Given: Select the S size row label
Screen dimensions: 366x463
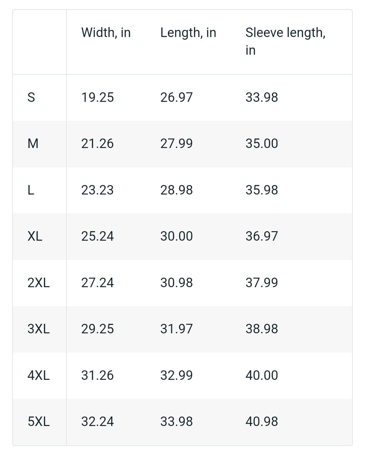Looking at the screenshot, I should [x=31, y=97].
